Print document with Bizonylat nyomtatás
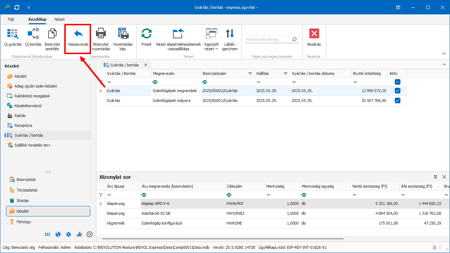 pos(101,34)
